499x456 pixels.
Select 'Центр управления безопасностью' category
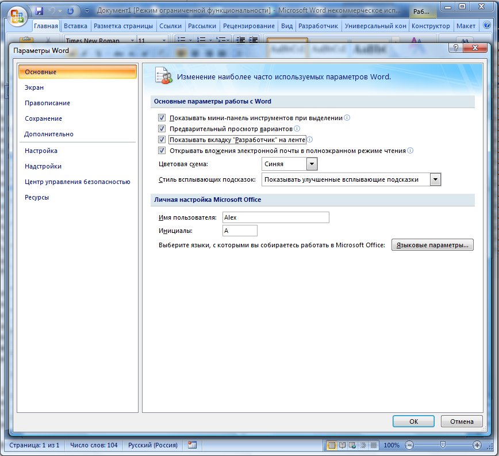78,182
